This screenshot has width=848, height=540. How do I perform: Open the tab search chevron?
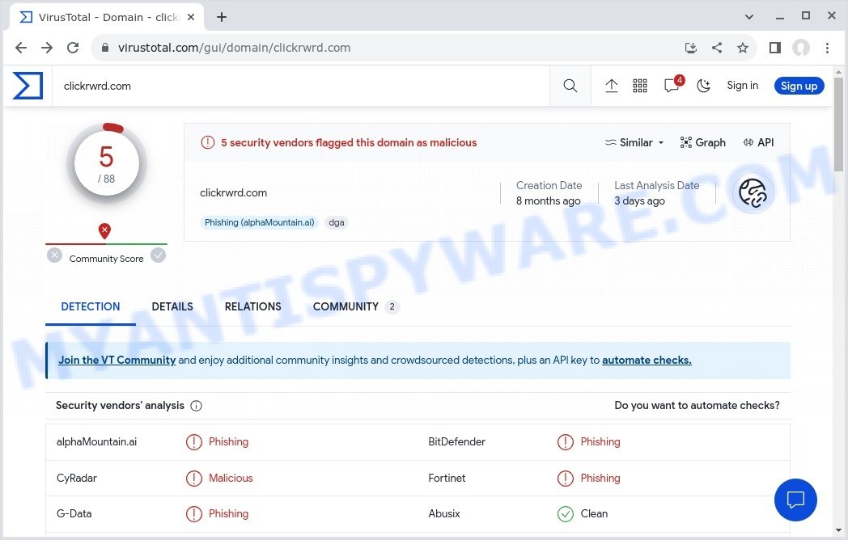click(x=749, y=17)
